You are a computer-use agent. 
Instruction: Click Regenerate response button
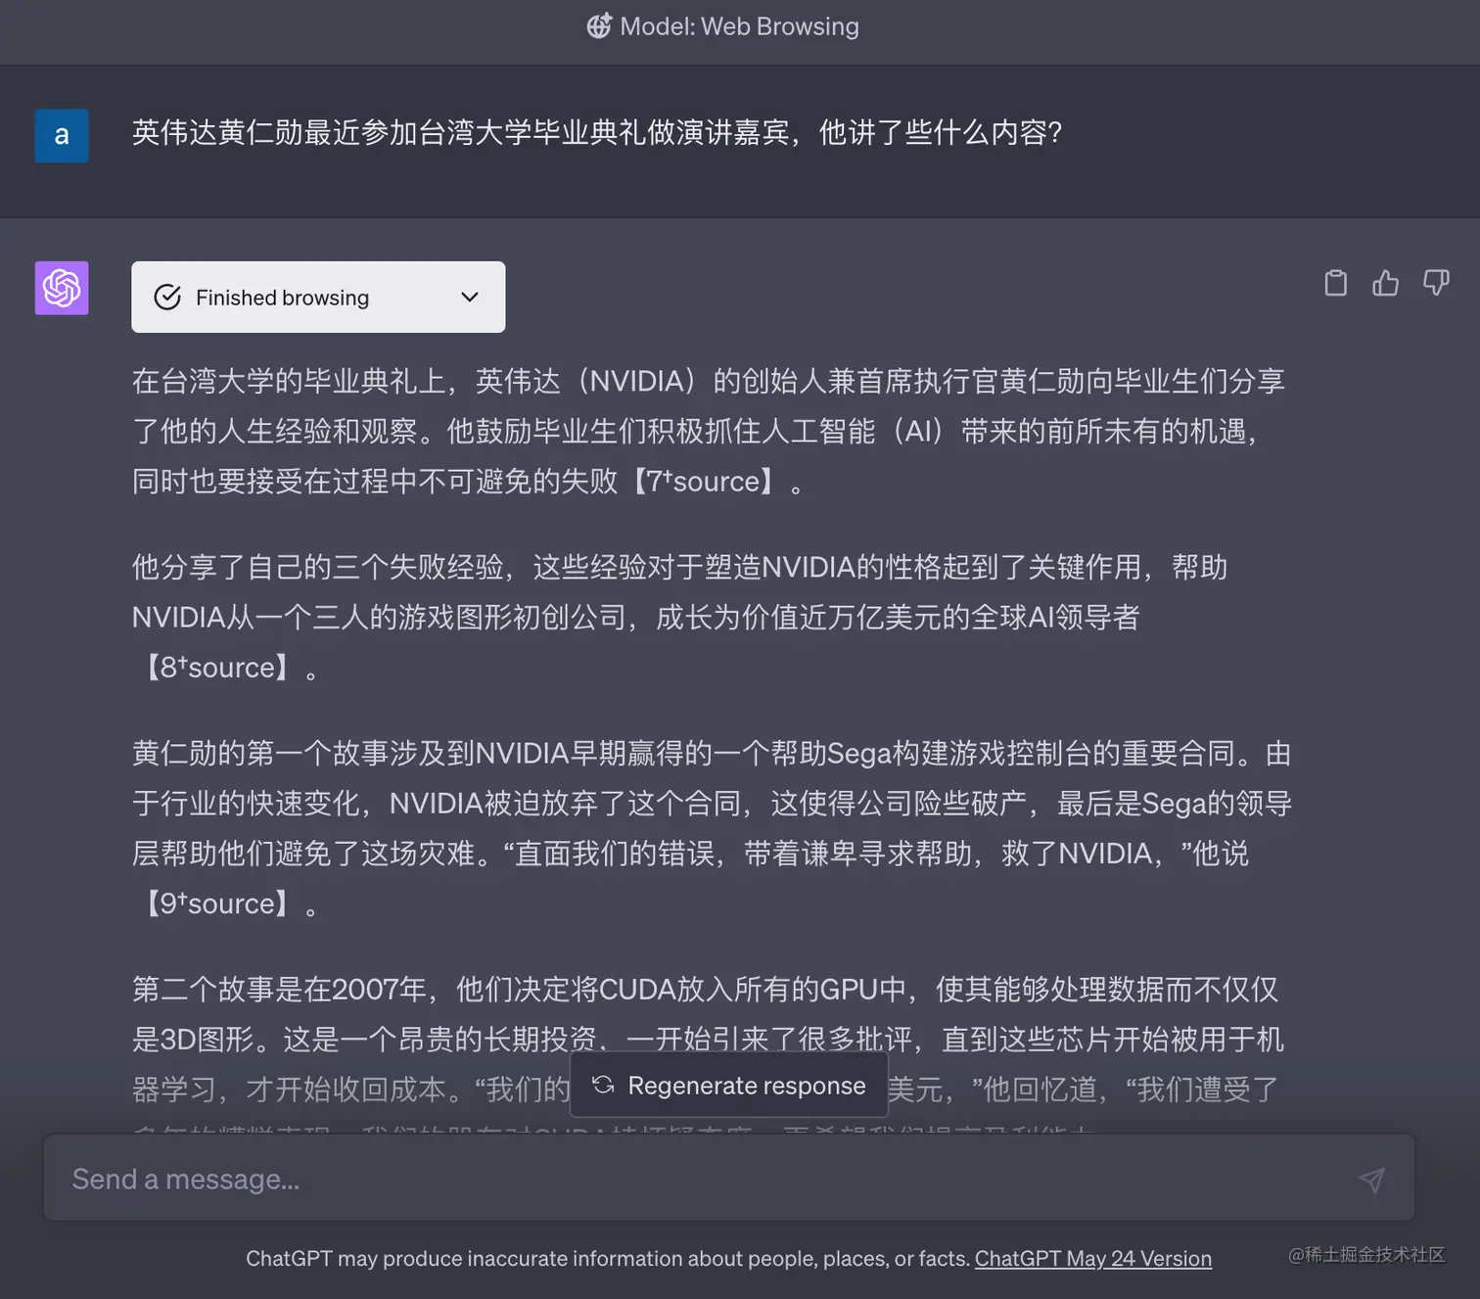[729, 1085]
